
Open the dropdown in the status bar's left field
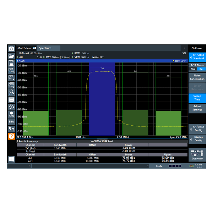coord(29,166)
